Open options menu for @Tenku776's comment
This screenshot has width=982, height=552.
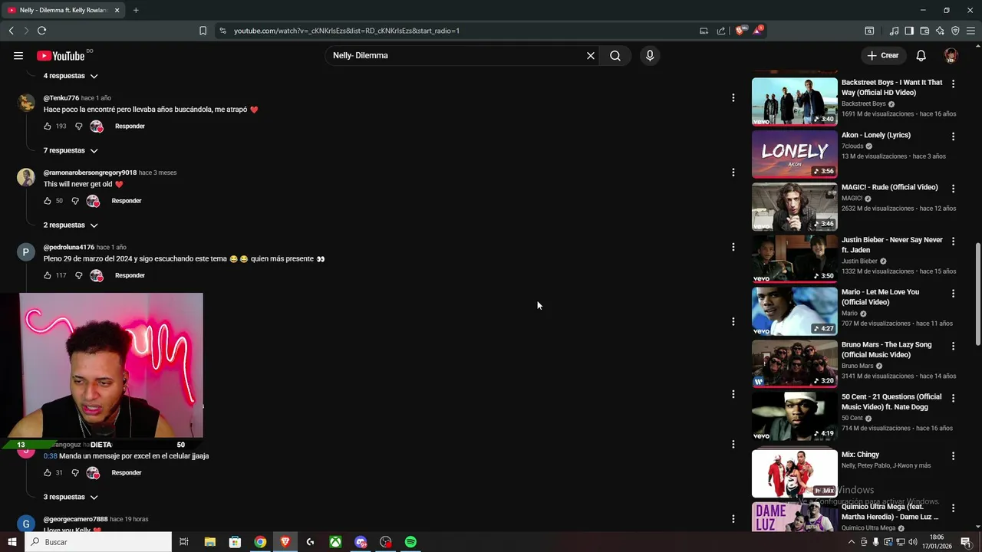733,97
